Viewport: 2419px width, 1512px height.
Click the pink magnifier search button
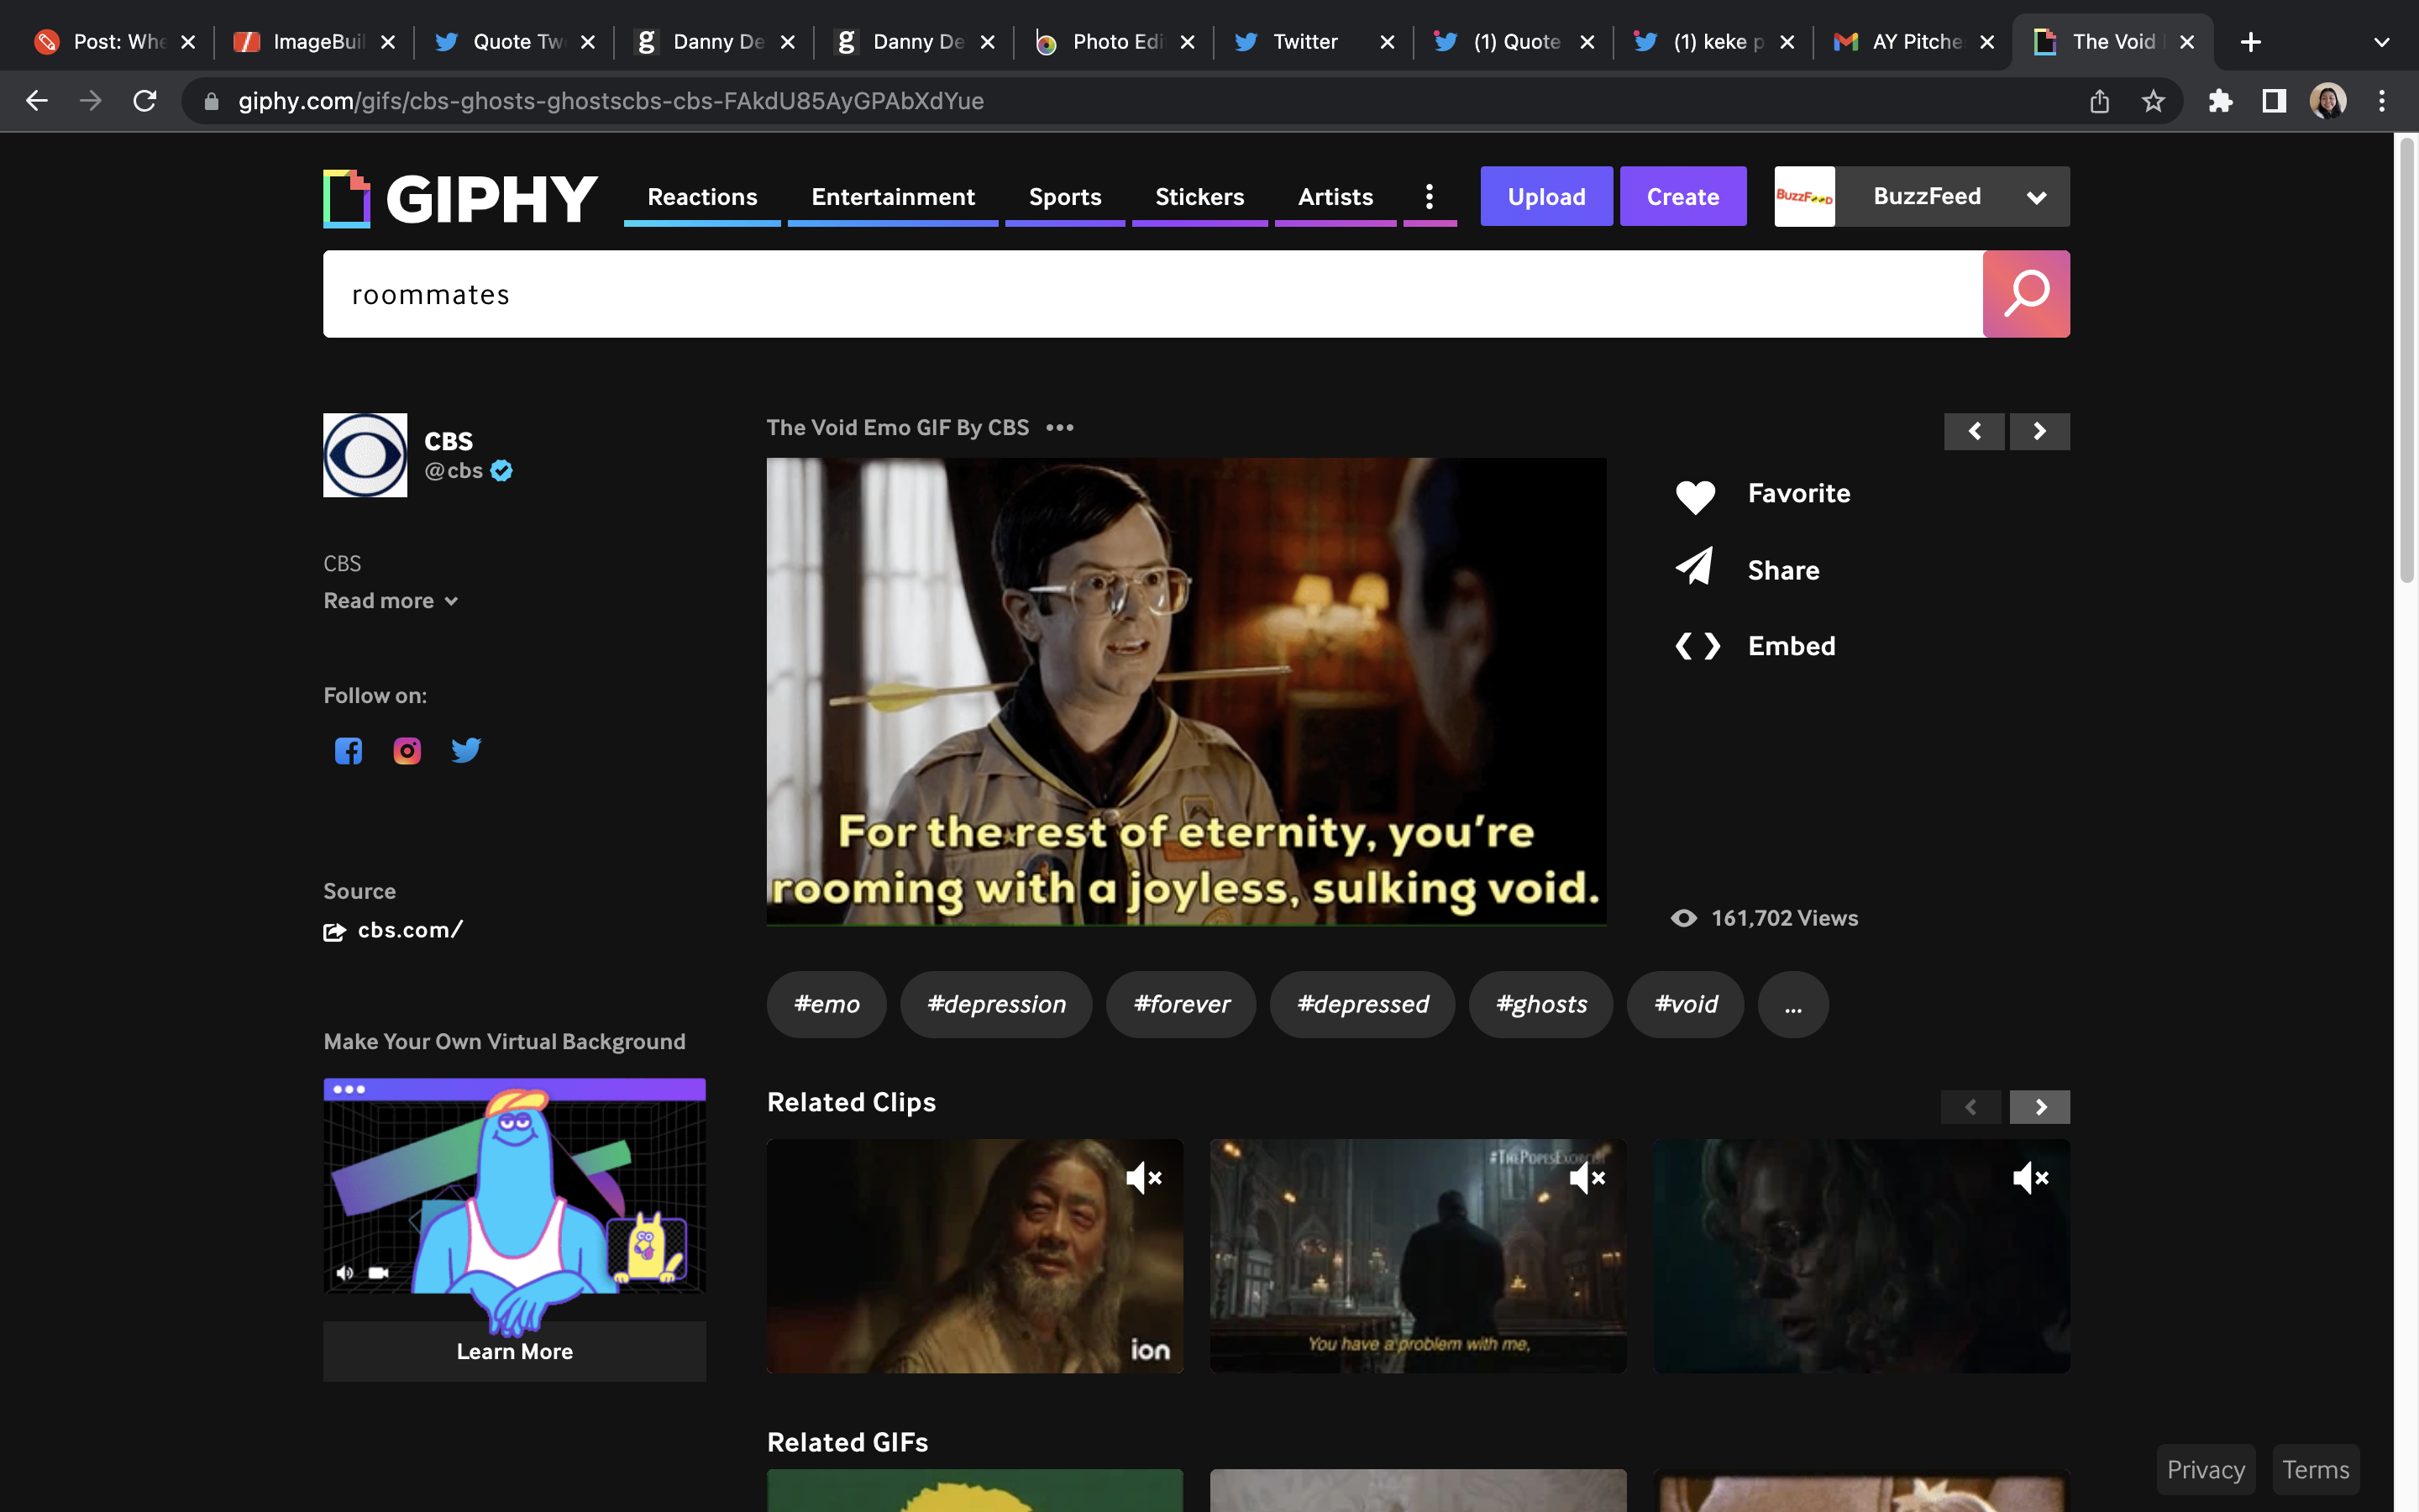[x=2025, y=294]
